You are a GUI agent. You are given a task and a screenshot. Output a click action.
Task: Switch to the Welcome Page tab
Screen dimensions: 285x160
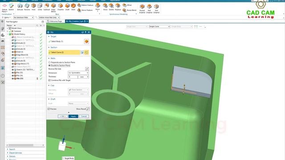pyautogui.click(x=55, y=21)
